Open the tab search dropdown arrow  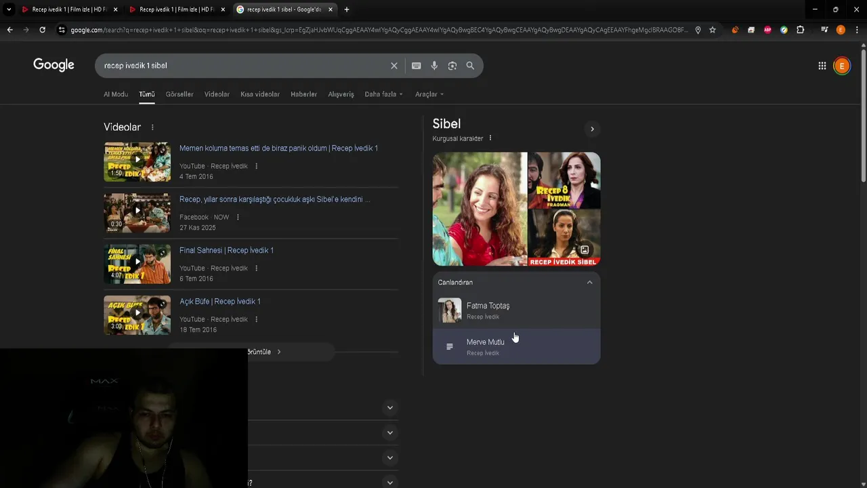point(9,9)
